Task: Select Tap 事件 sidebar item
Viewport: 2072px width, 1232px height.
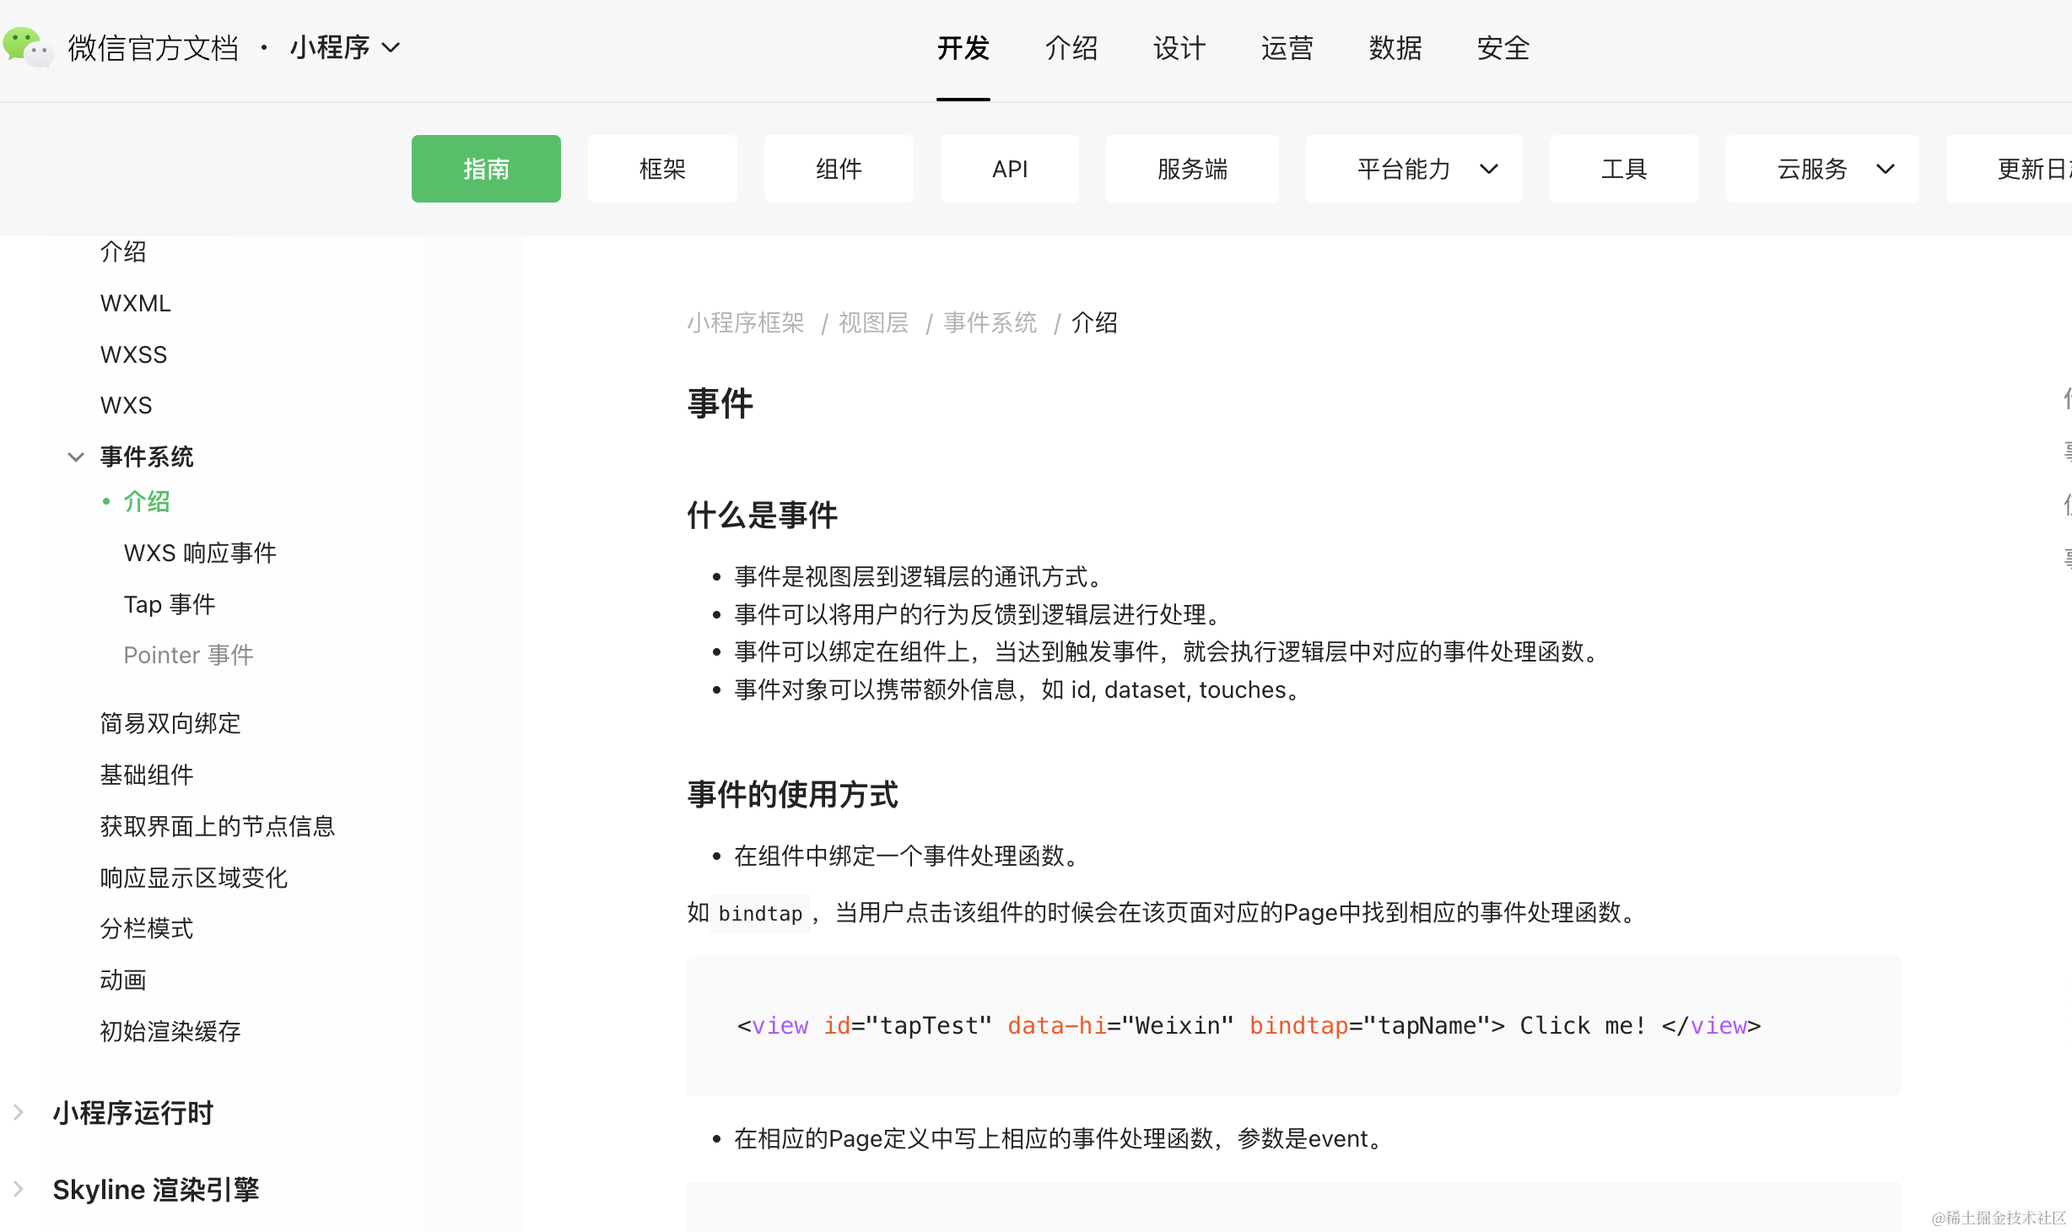Action: click(169, 605)
